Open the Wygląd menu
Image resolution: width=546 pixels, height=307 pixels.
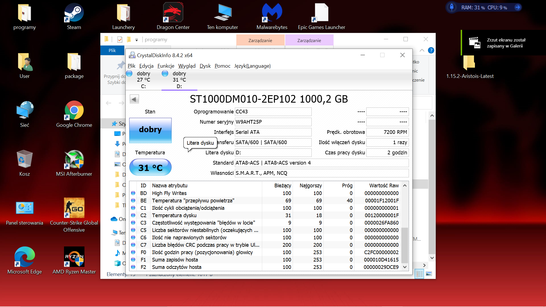pyautogui.click(x=187, y=66)
